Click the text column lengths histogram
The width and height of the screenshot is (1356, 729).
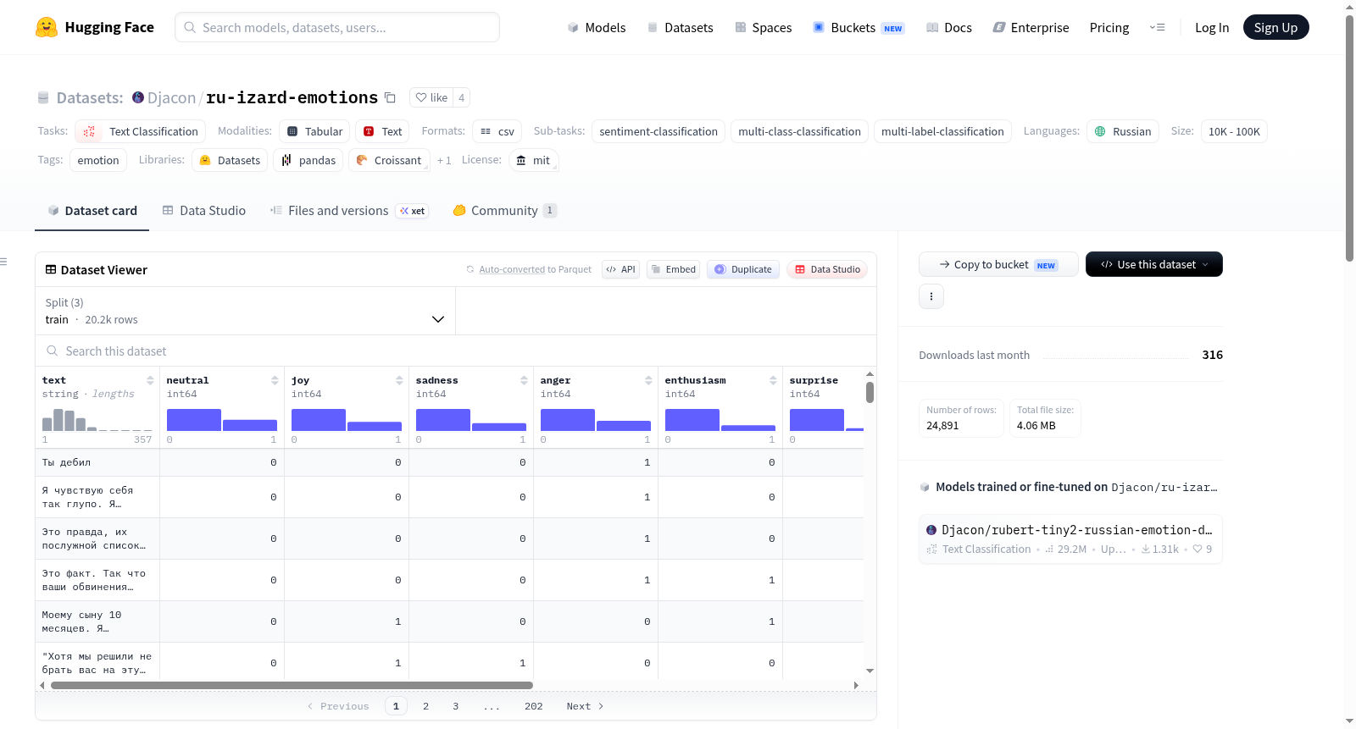[x=97, y=419]
